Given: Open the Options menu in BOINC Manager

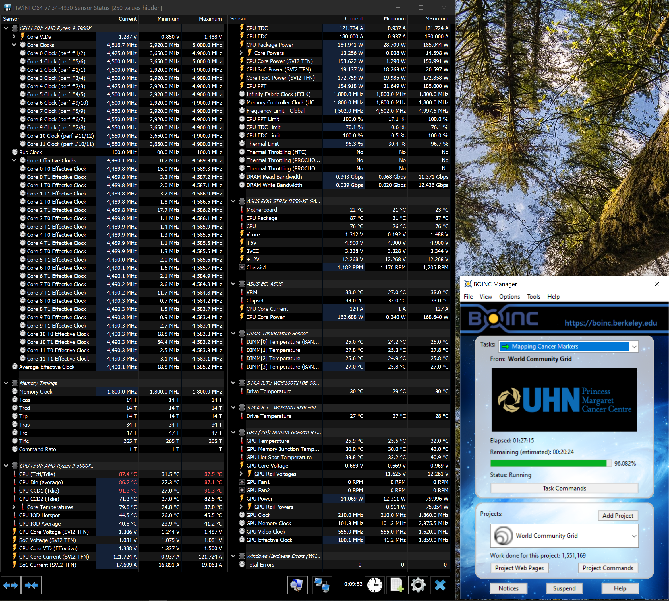Looking at the screenshot, I should (x=509, y=297).
